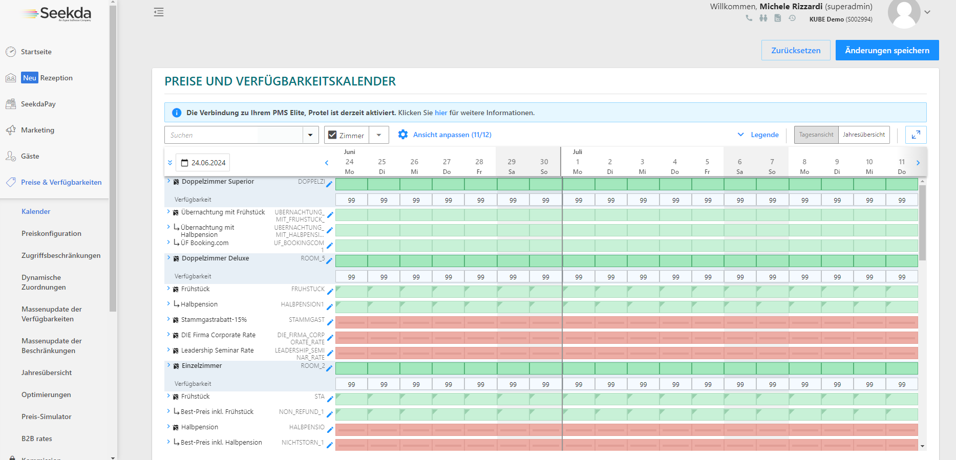Open the Marketing menu item

[x=37, y=130]
